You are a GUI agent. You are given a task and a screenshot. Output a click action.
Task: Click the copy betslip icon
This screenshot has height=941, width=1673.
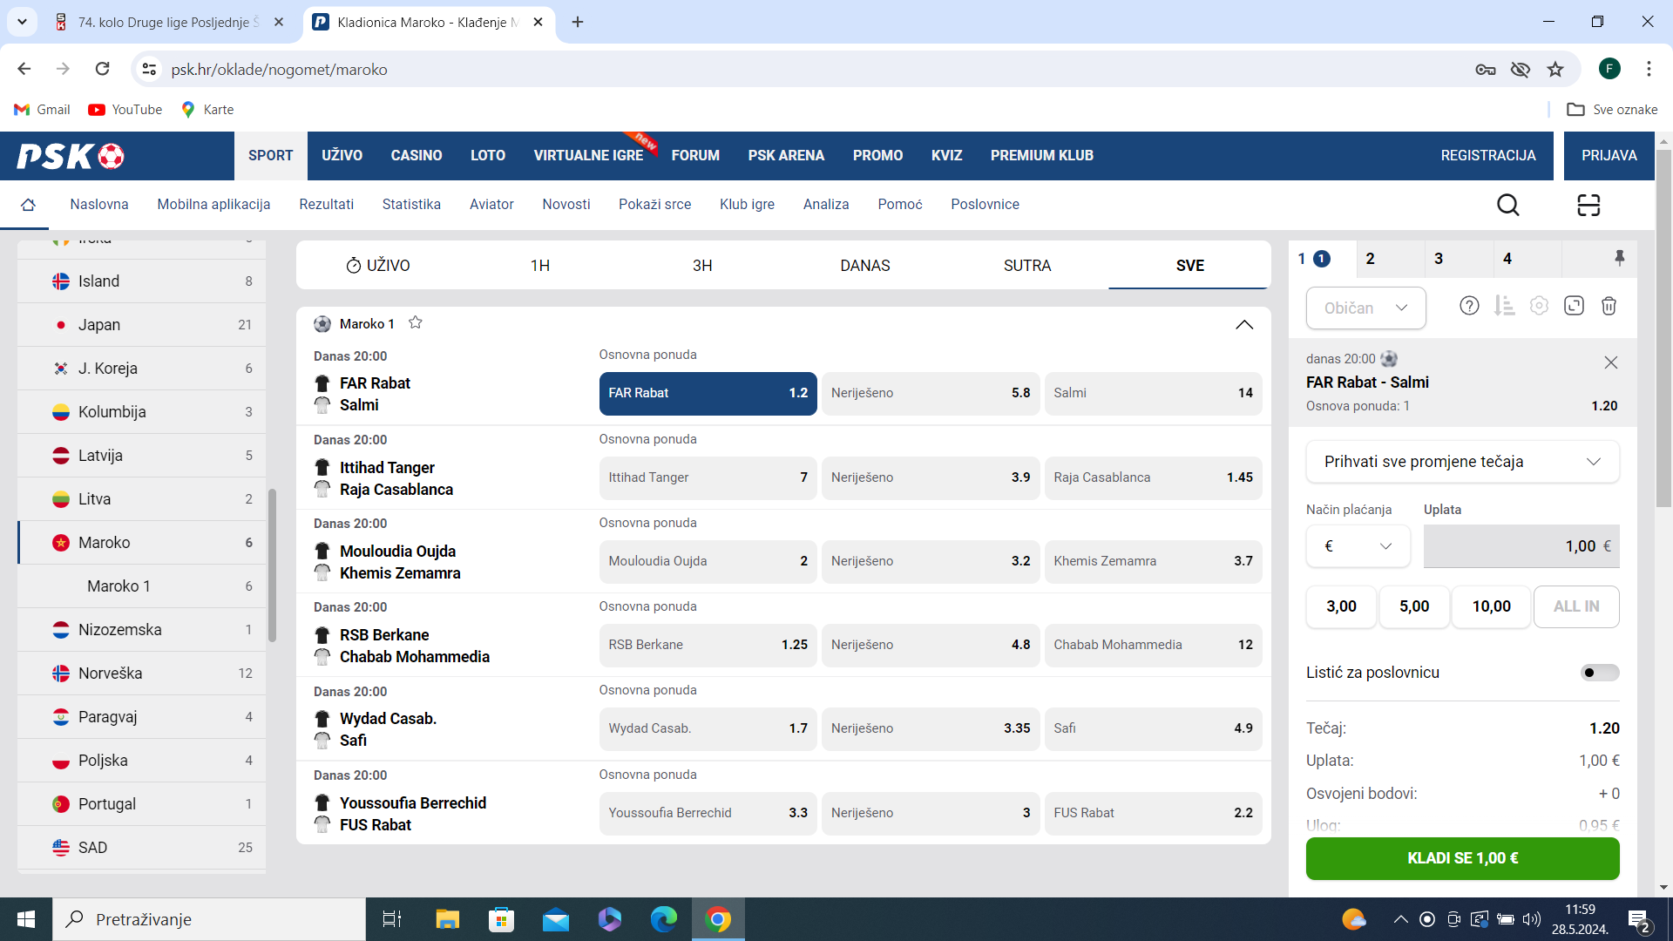pyautogui.click(x=1574, y=306)
